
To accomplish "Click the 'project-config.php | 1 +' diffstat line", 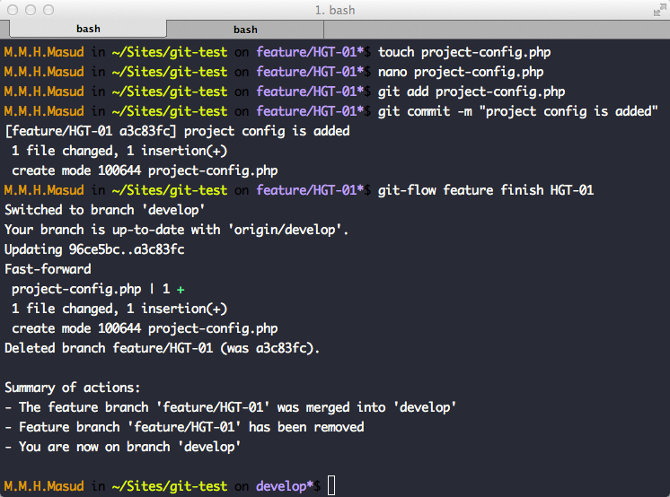I will [x=98, y=289].
